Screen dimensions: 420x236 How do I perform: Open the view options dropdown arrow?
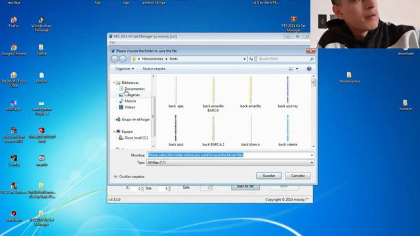tap(297, 69)
